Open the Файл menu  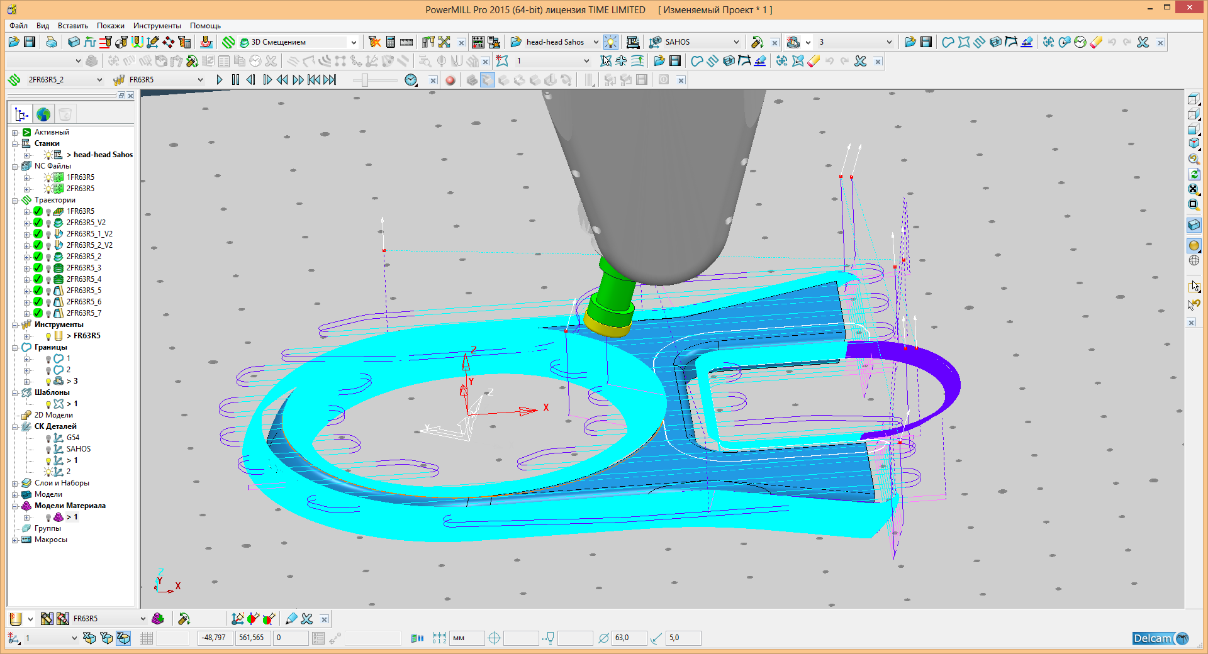coord(18,26)
